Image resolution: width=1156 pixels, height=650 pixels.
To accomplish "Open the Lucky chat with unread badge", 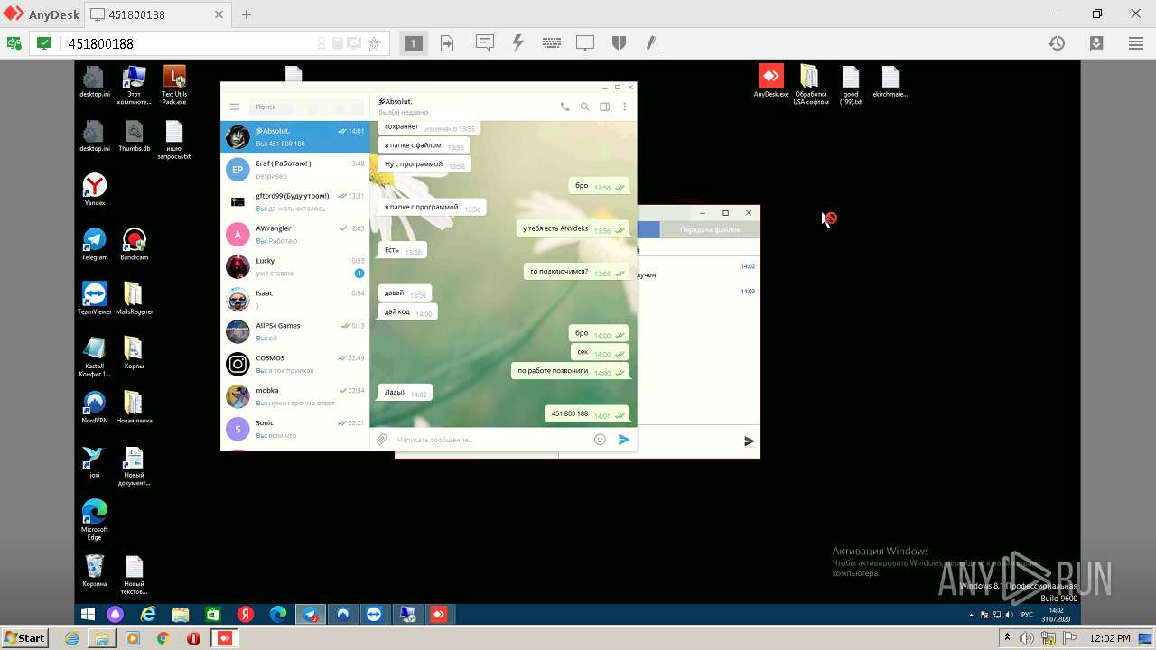I will (295, 267).
